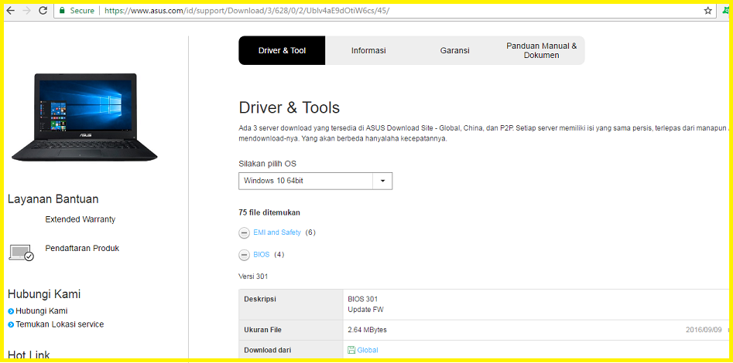Click the 'Update FW' text
The image size is (733, 363).
pos(365,310)
